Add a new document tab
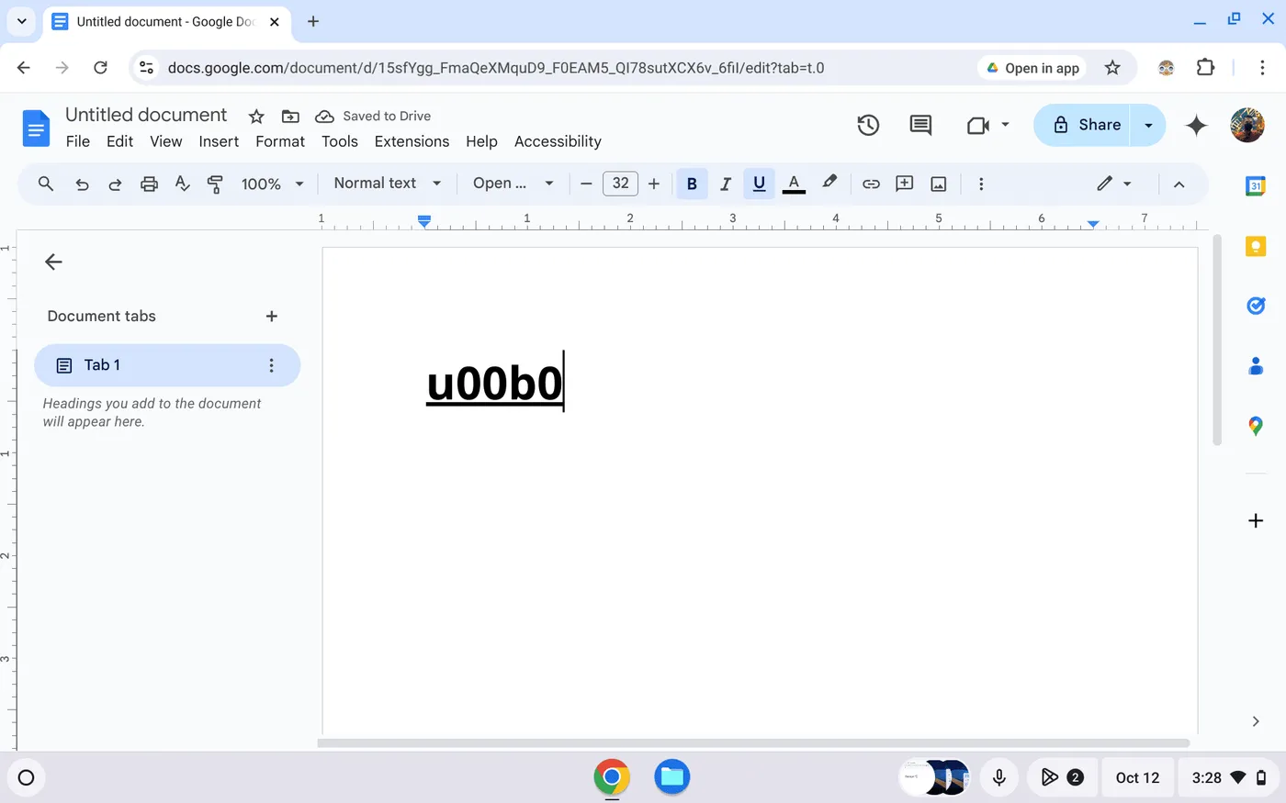The width and height of the screenshot is (1286, 803). [272, 317]
